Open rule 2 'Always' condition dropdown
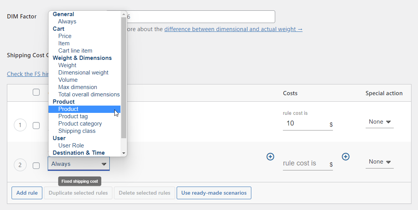The width and height of the screenshot is (418, 210). (79, 164)
